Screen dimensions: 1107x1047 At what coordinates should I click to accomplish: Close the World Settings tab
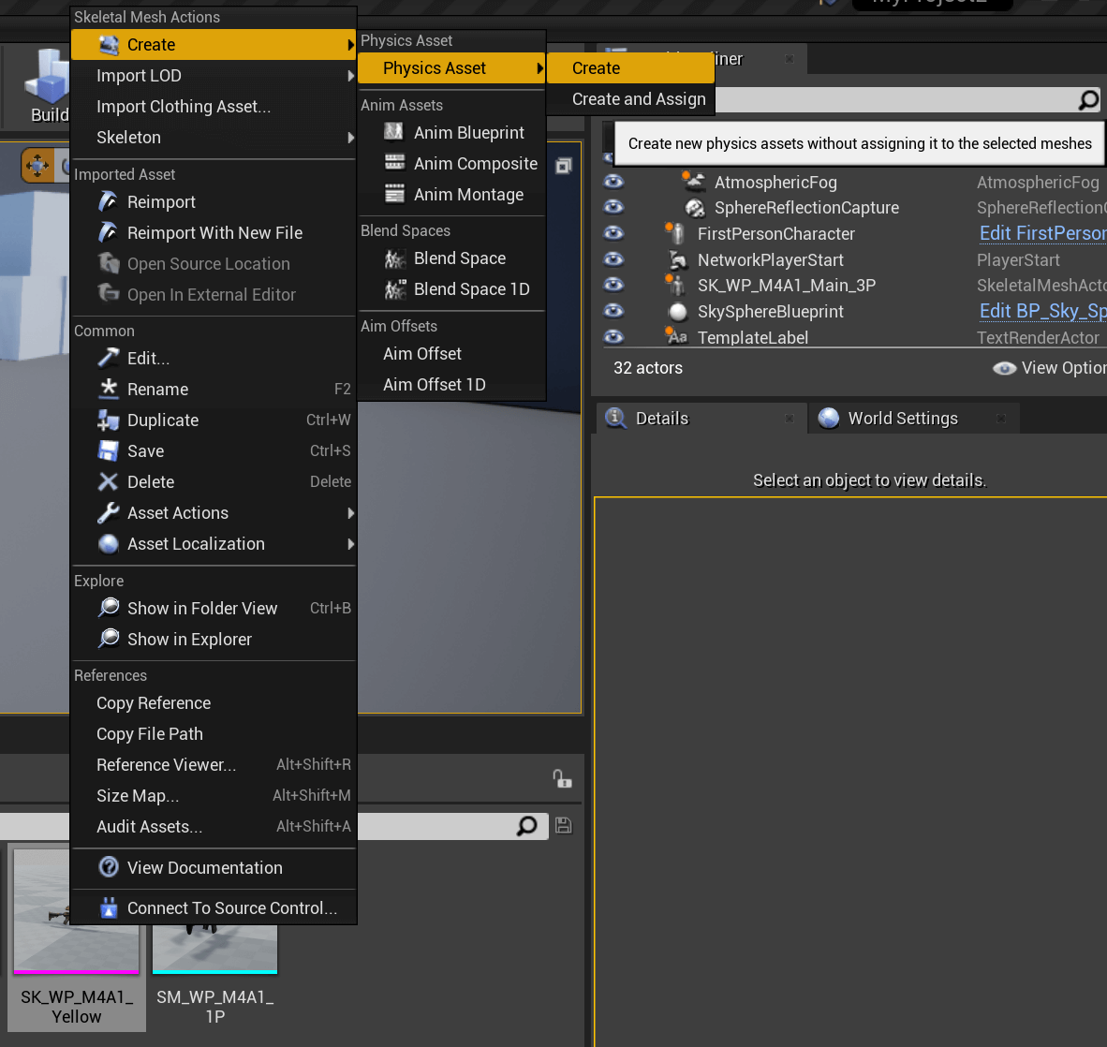(1000, 419)
